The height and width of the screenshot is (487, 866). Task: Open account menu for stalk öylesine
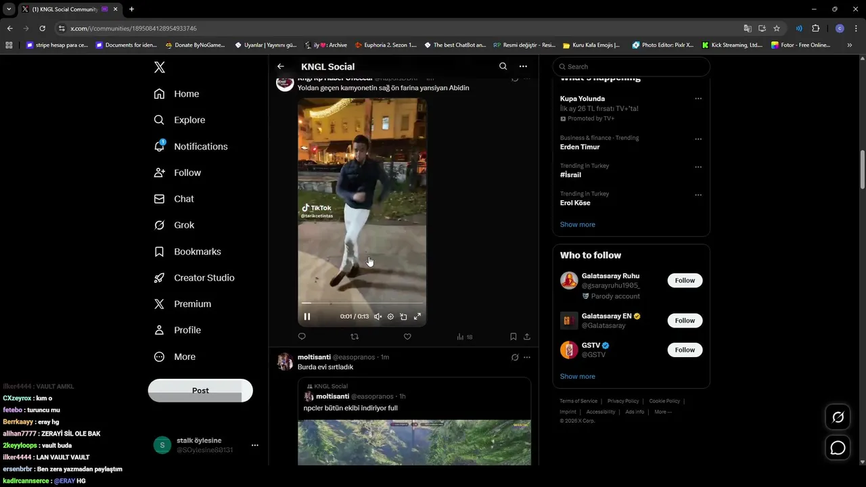click(x=255, y=445)
